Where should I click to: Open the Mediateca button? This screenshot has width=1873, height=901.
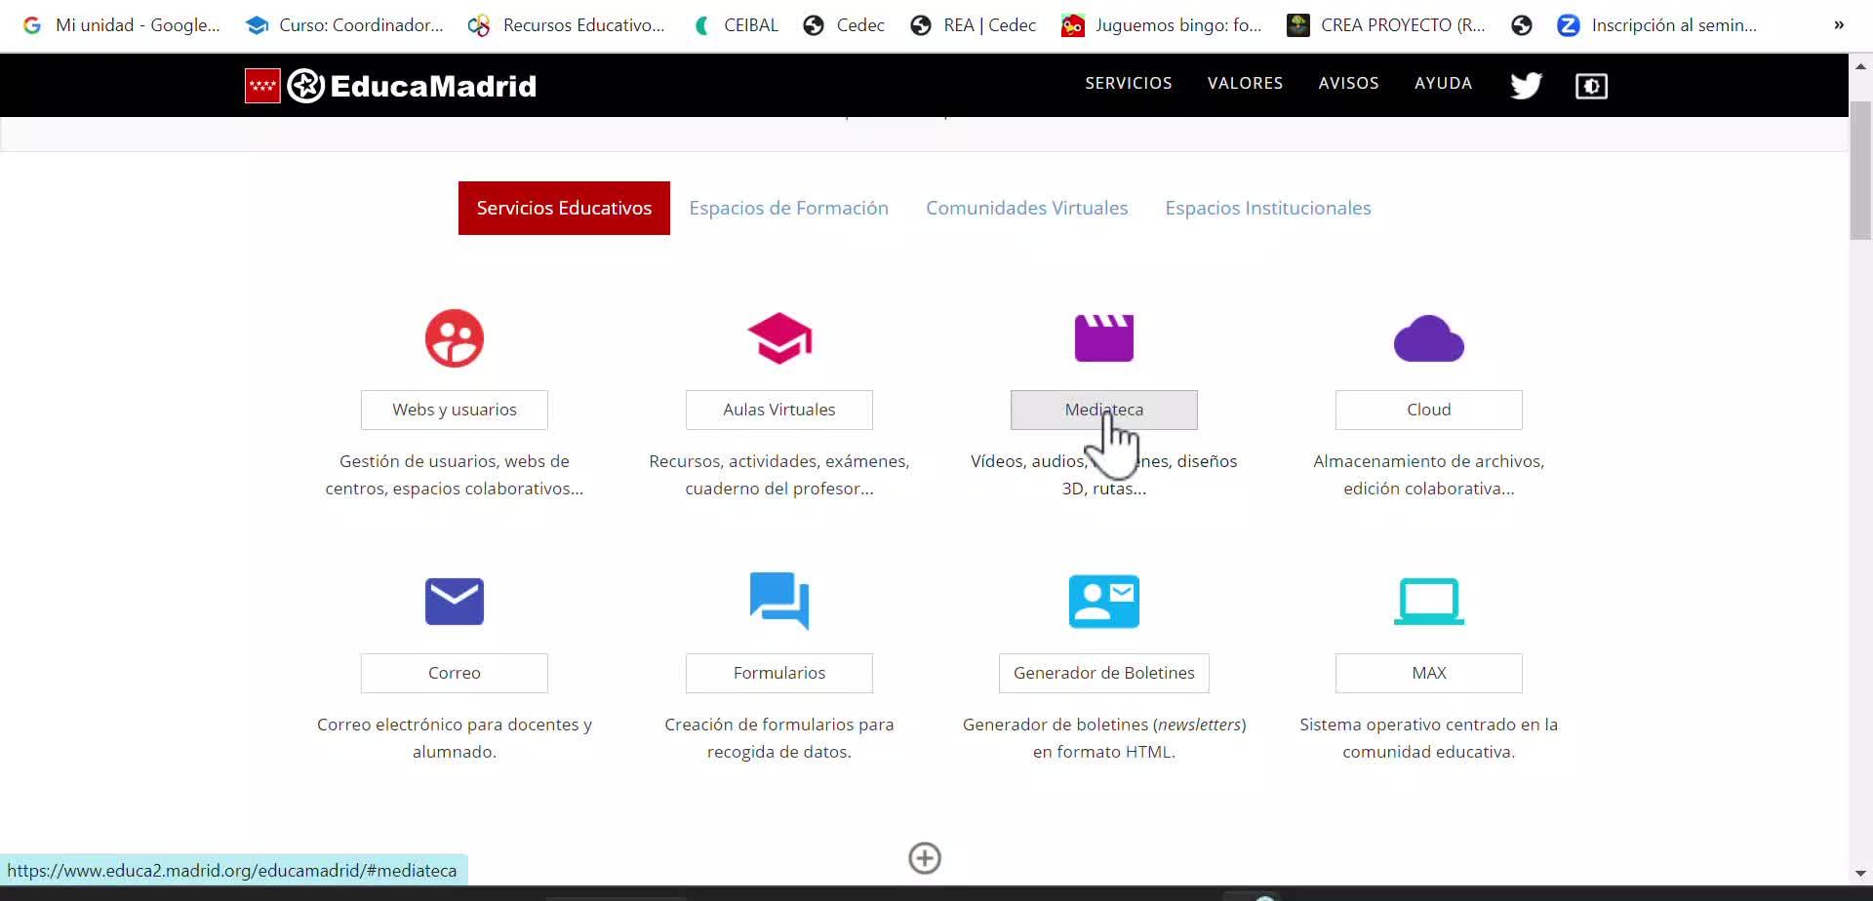(x=1104, y=410)
